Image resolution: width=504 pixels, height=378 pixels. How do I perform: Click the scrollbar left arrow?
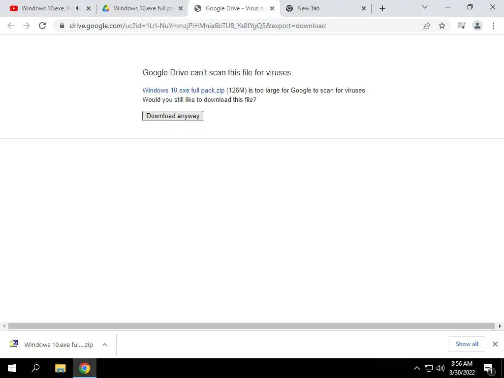tap(3, 326)
